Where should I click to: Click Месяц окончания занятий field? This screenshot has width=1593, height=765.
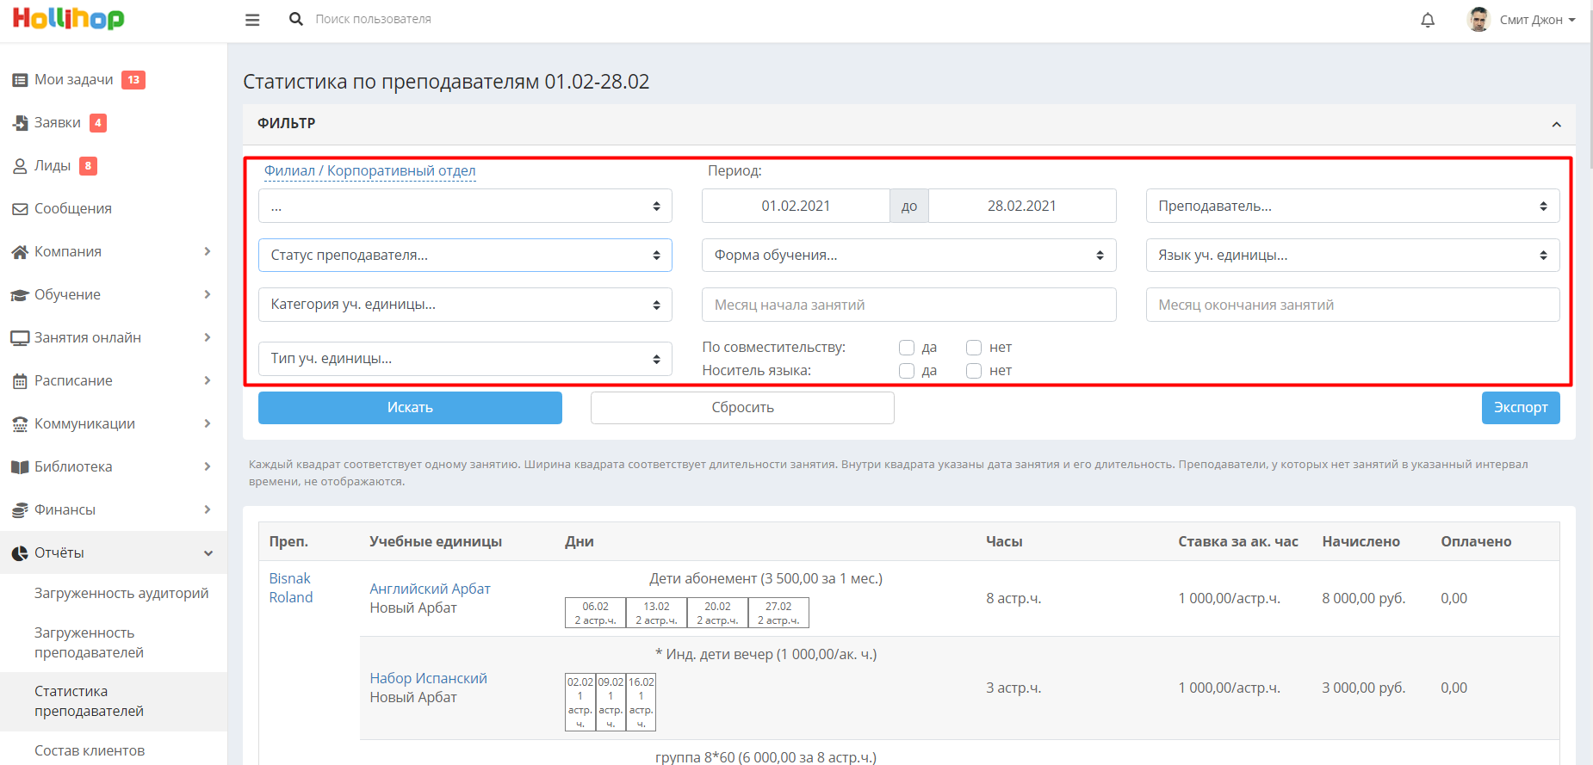point(1353,305)
